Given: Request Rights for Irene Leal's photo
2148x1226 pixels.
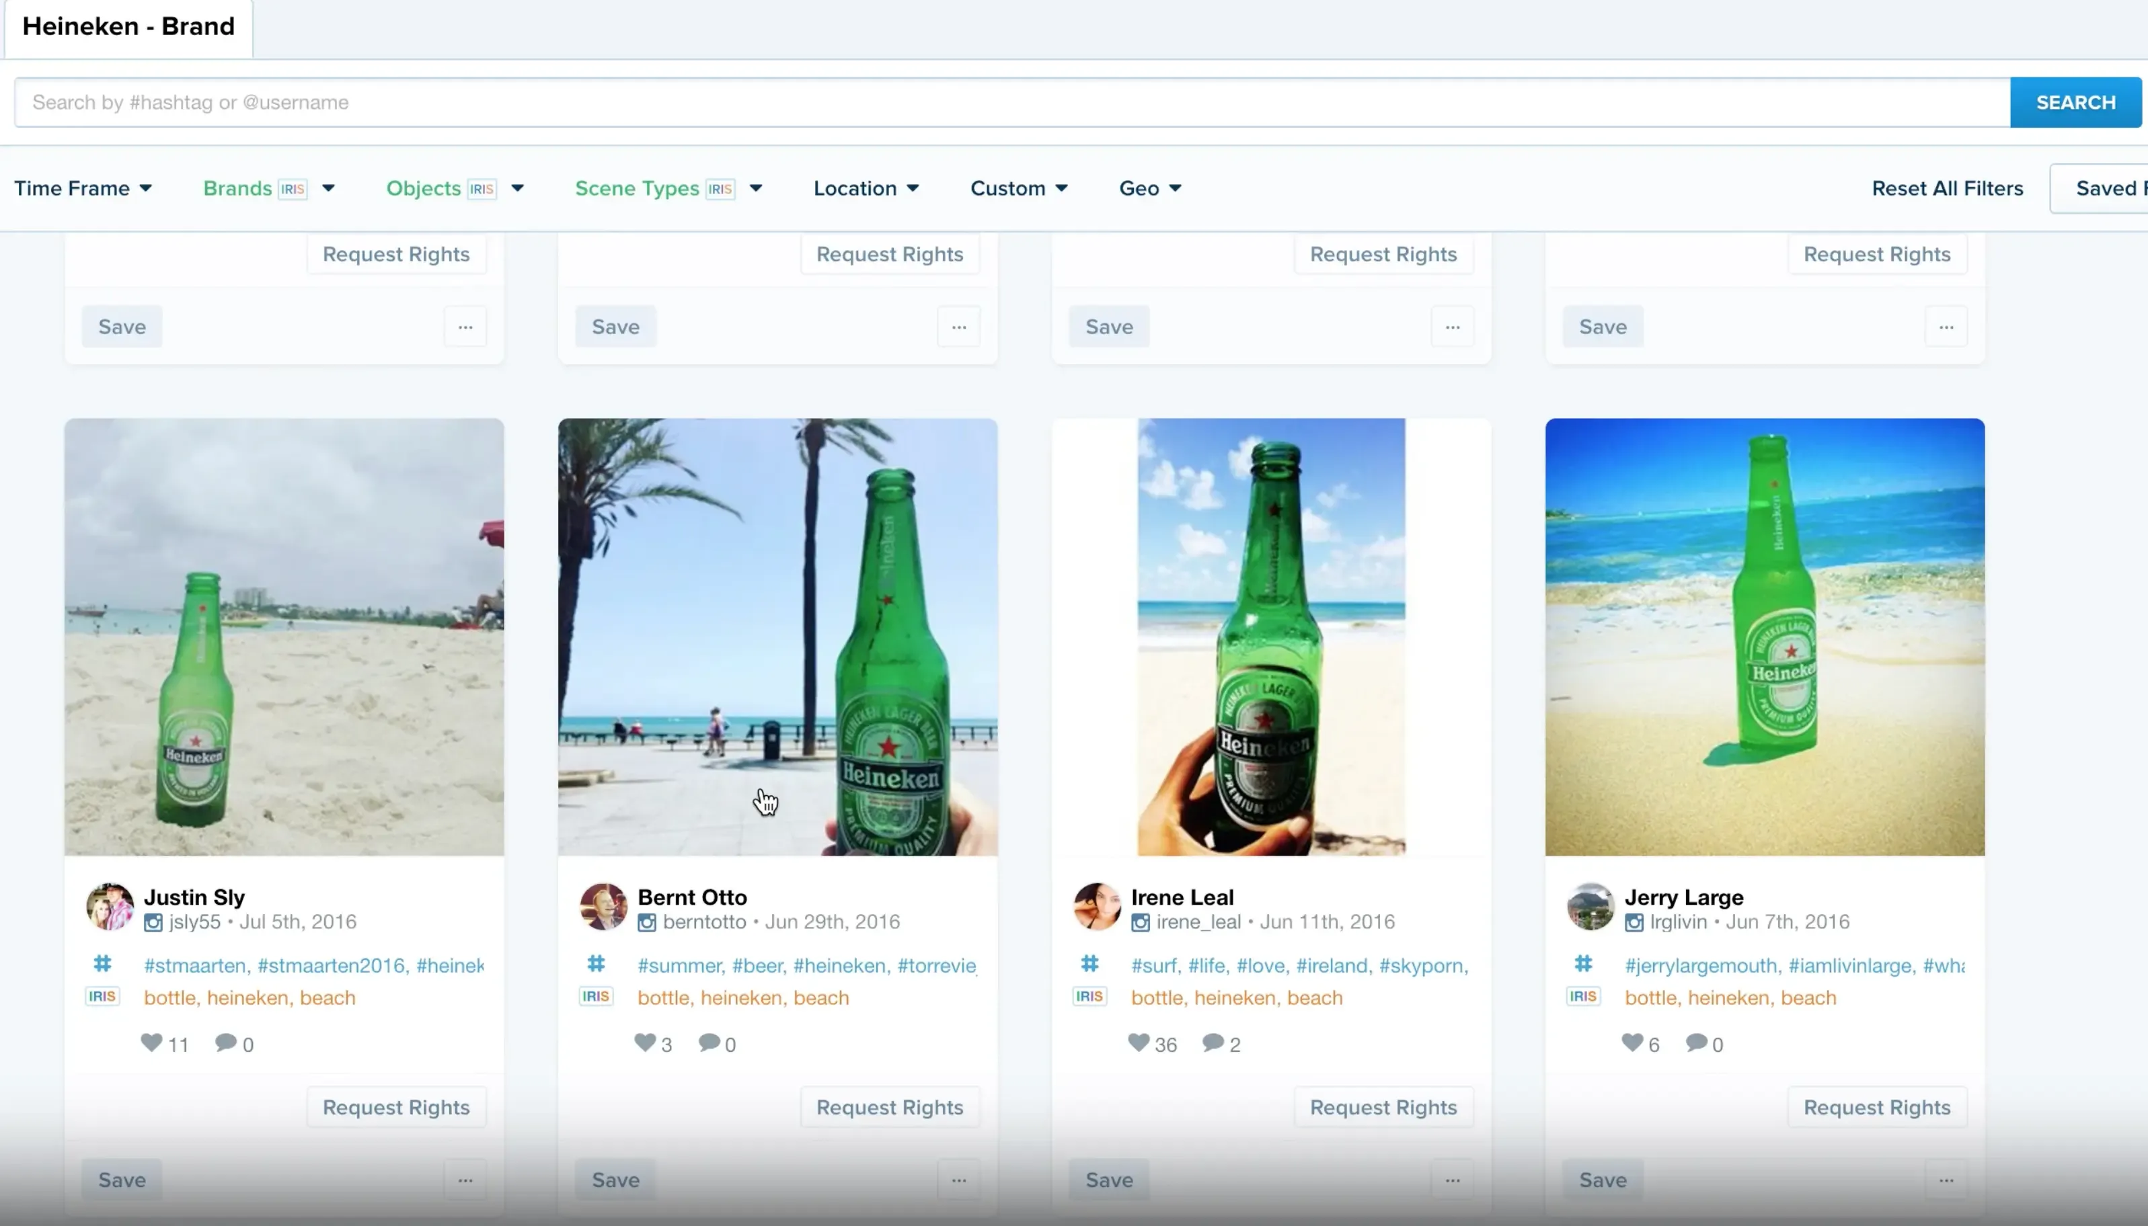Looking at the screenshot, I should [1384, 1107].
